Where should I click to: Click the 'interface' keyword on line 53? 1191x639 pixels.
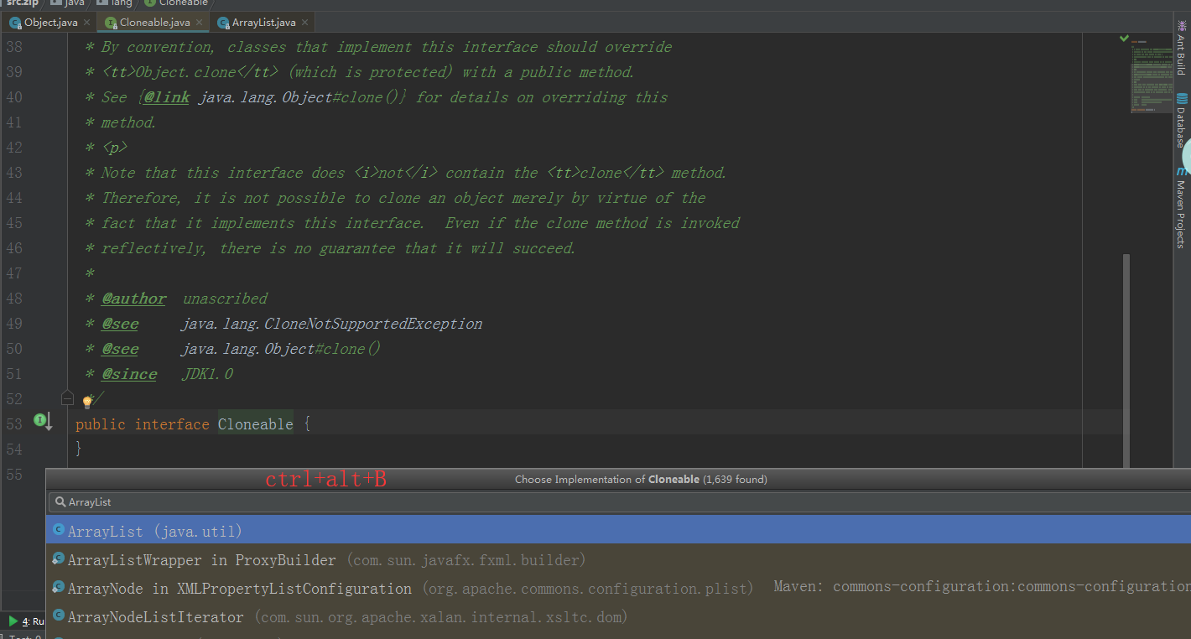(172, 424)
